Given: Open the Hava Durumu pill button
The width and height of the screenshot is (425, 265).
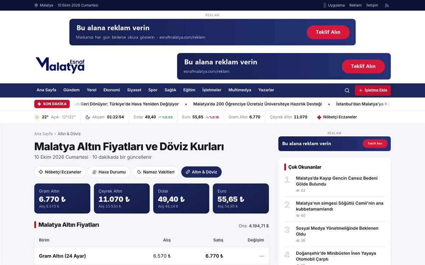Looking at the screenshot, I should (109, 172).
